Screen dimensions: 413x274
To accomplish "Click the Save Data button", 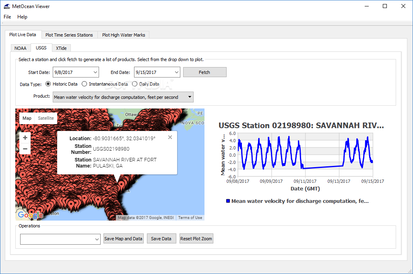I will [x=161, y=239].
